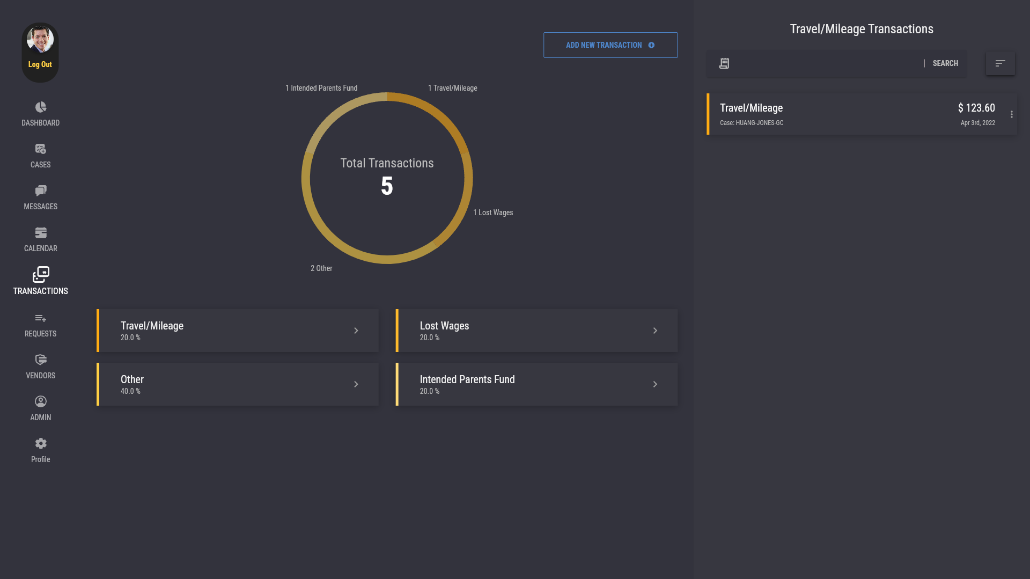
Task: Expand the Other category chevron
Action: [356, 384]
